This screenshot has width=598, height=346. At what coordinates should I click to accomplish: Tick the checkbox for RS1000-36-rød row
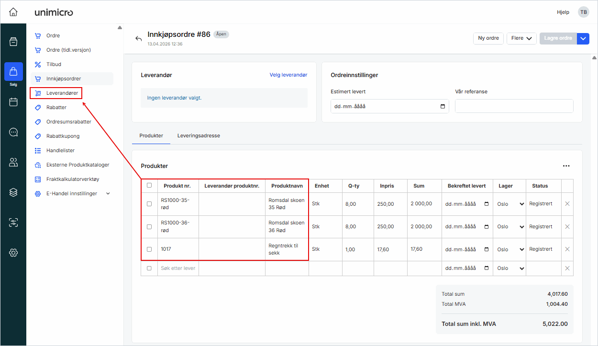(149, 227)
